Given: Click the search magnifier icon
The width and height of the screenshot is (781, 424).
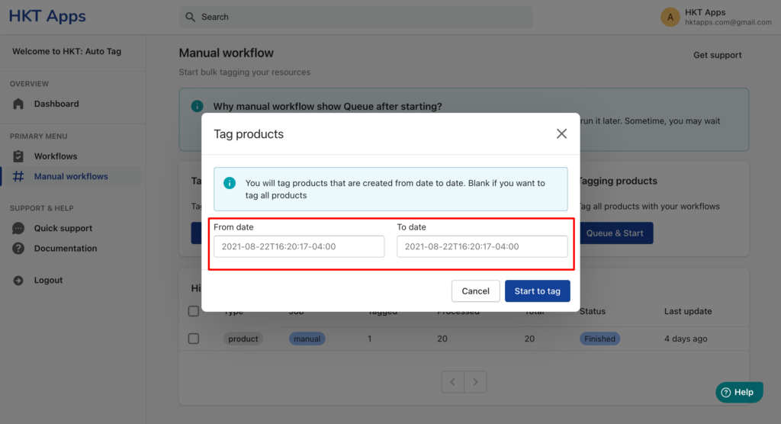Looking at the screenshot, I should coord(190,17).
